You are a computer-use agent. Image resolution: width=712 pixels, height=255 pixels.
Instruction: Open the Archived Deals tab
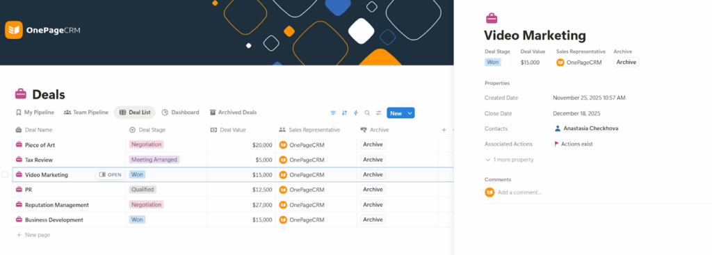(x=234, y=113)
